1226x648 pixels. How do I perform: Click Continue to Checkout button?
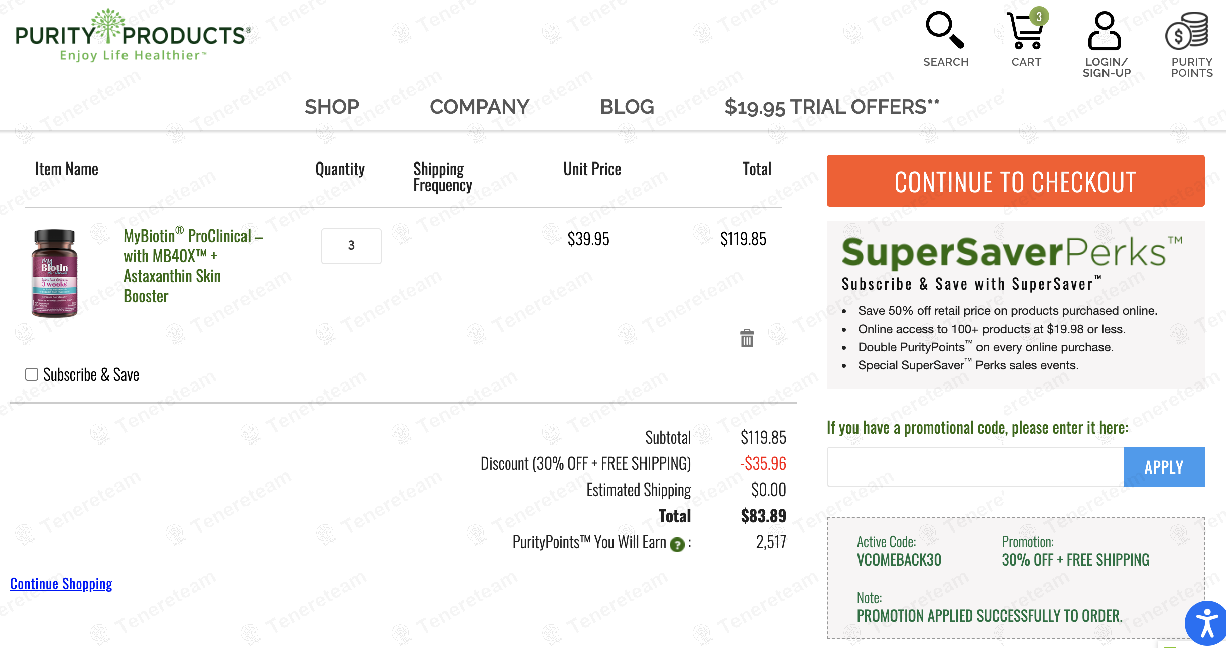[x=1015, y=181]
